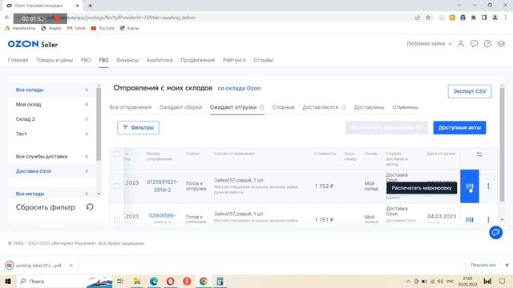The width and height of the screenshot is (513, 288).
Task: Select Доставка Ozon filter
Action: [x=34, y=171]
